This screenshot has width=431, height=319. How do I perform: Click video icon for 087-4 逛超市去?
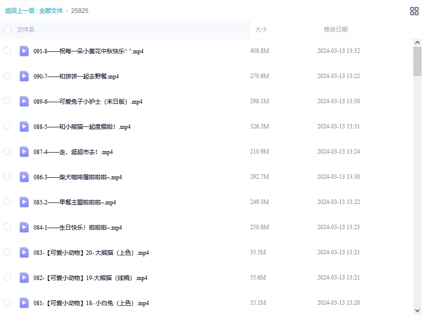click(24, 152)
